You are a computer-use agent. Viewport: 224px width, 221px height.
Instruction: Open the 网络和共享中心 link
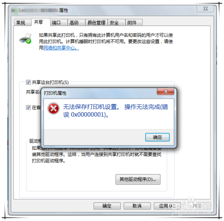tap(61, 48)
